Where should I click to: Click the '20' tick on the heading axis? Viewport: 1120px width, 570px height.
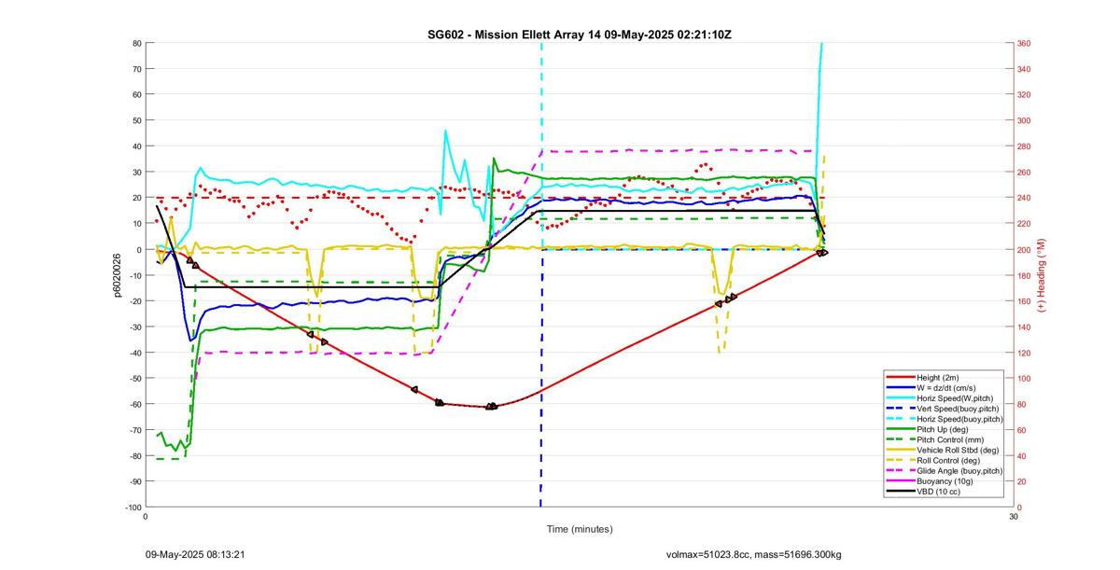1022,481
